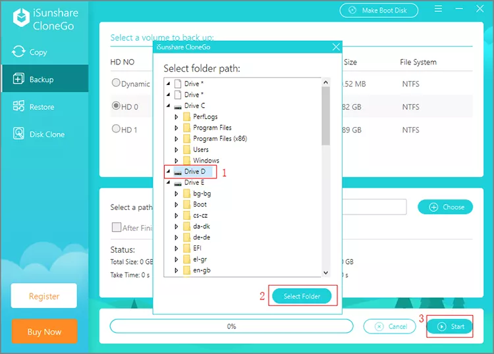Click the 0% progress bar
The width and height of the screenshot is (494, 354).
click(232, 326)
